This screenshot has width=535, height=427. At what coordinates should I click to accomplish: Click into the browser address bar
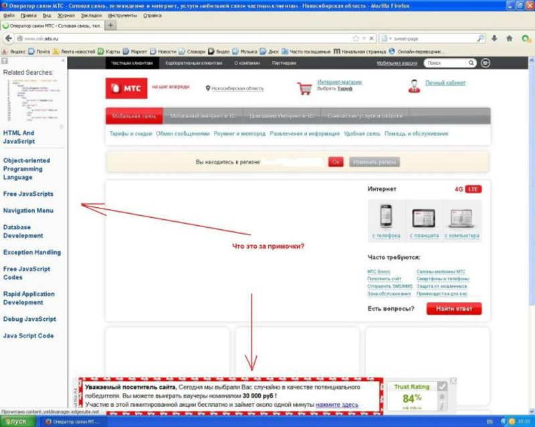click(x=188, y=39)
